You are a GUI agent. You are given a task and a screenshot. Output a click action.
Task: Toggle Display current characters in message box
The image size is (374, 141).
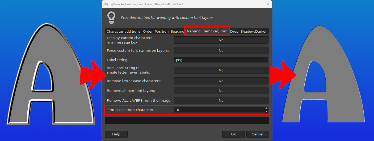click(221, 40)
